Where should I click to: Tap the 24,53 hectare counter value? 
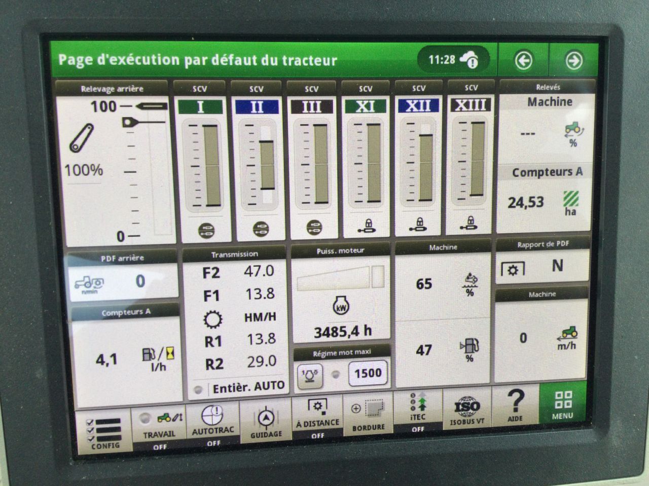(526, 202)
